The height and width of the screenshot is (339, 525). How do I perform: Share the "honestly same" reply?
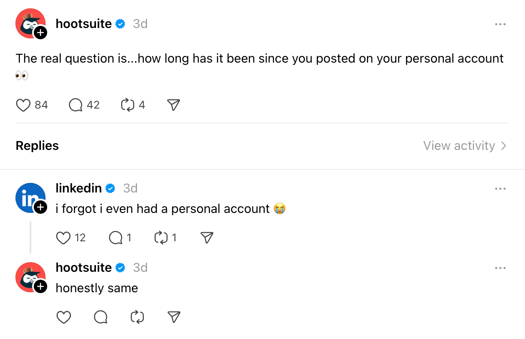[x=174, y=317]
